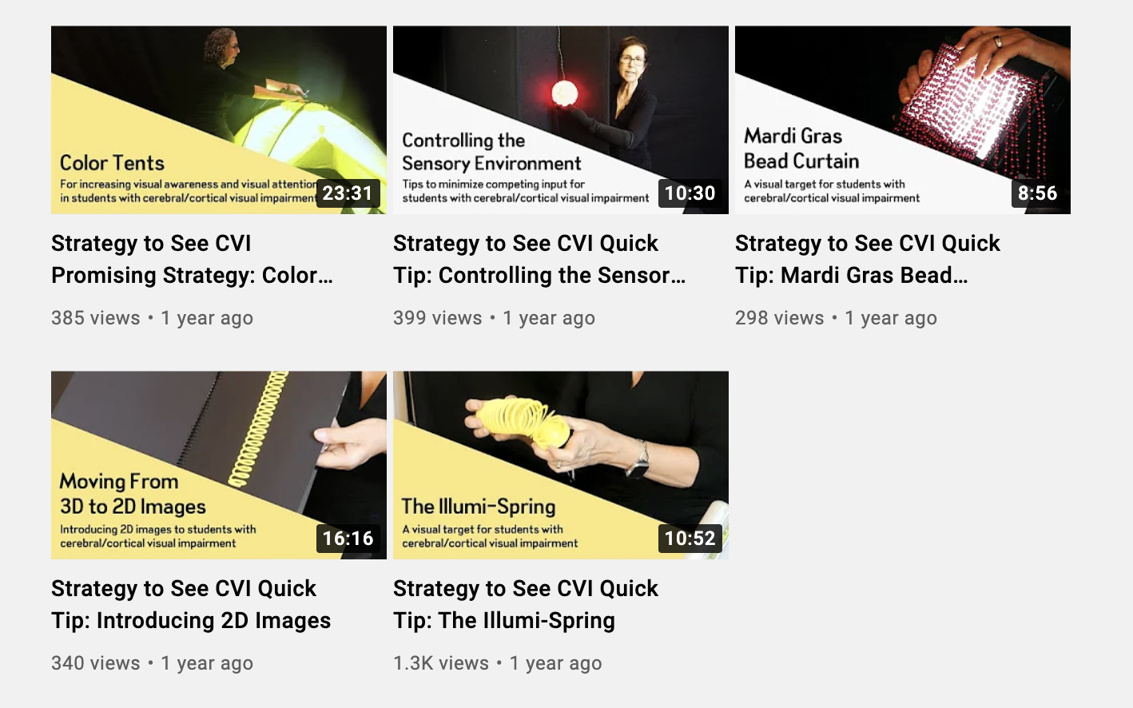Image resolution: width=1133 pixels, height=708 pixels.
Task: Open title "Quick Tip: Introducing 2D Images"
Action: point(191,604)
